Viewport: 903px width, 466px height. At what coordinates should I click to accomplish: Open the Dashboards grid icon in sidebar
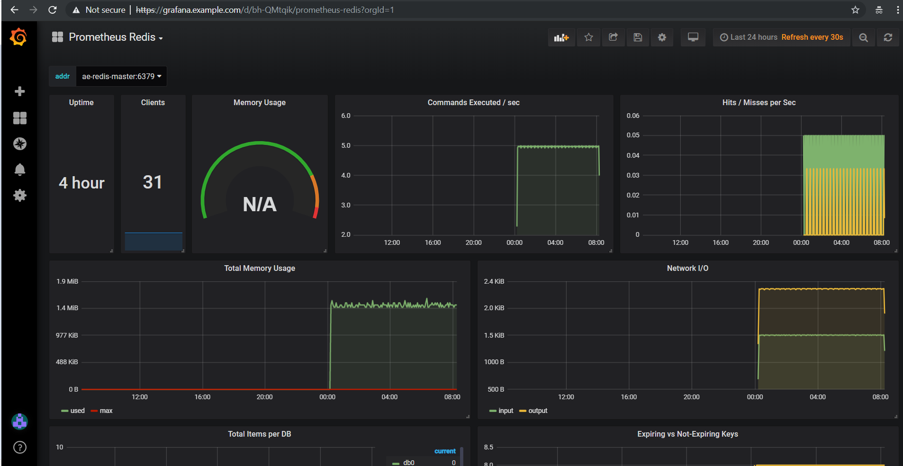click(19, 118)
